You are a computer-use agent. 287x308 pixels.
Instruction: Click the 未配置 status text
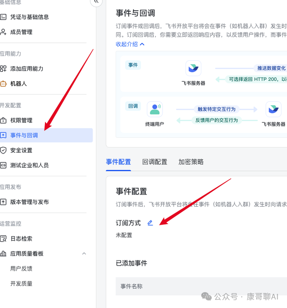(124, 235)
